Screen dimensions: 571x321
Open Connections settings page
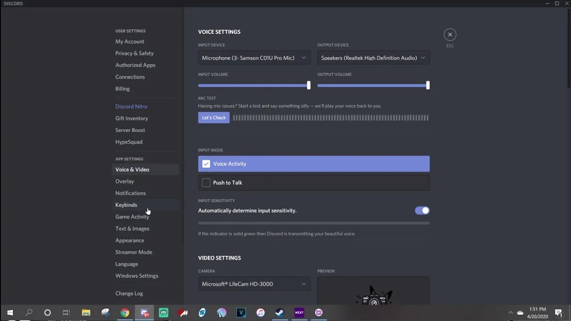[130, 77]
